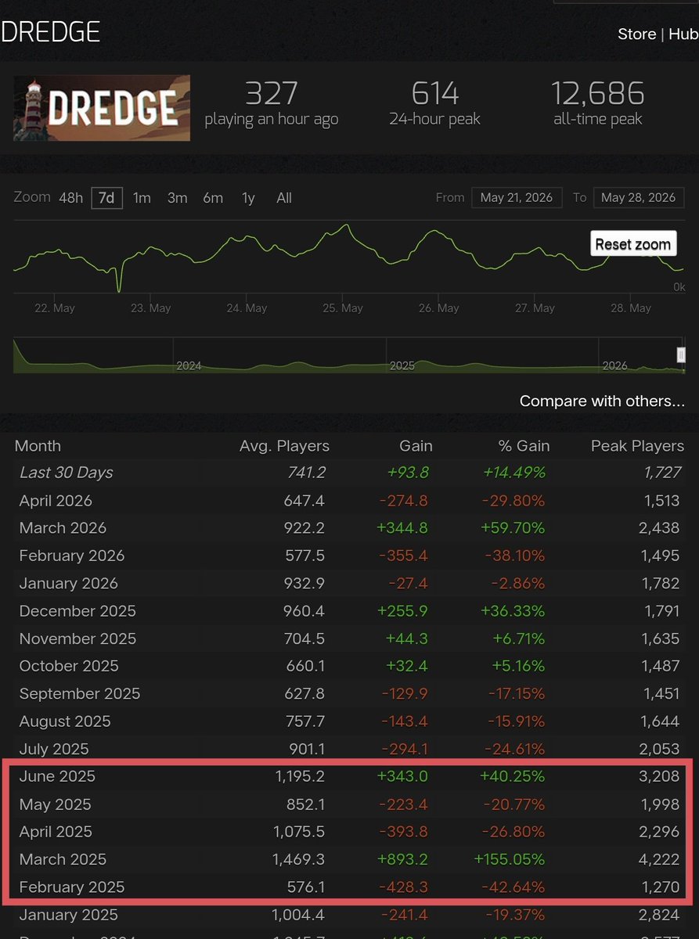Click the December 2025 row label

point(77,611)
